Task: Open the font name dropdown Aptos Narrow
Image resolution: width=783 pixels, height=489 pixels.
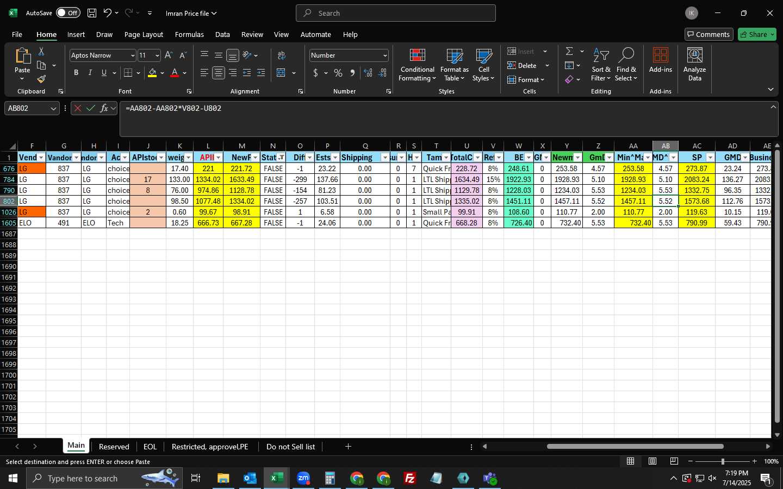Action: pyautogui.click(x=132, y=55)
